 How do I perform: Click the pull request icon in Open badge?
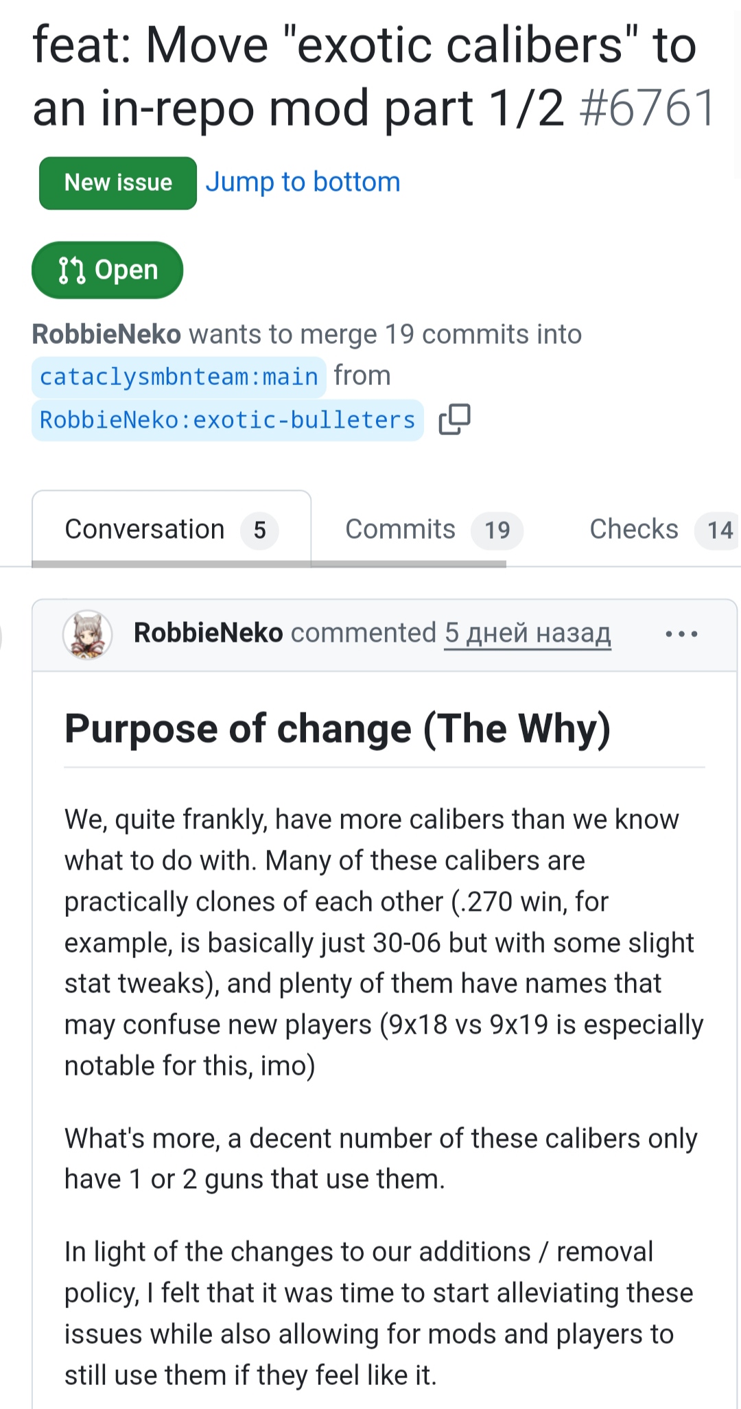(72, 270)
